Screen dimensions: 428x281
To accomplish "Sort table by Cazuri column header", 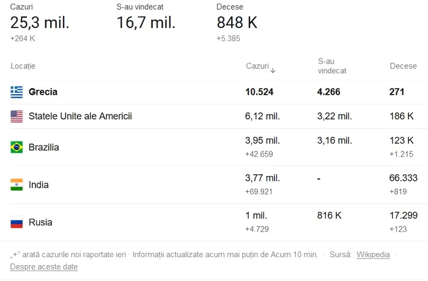I will (x=257, y=66).
